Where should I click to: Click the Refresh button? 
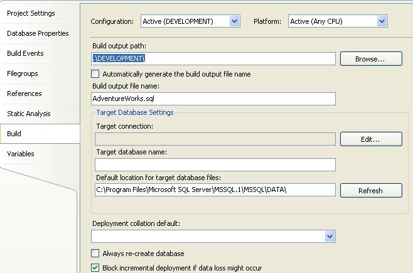370,191
